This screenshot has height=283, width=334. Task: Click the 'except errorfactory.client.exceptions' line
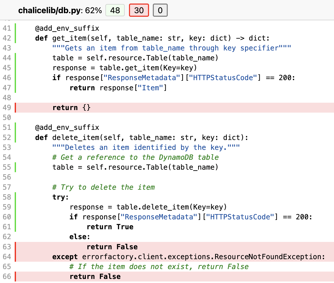[x=189, y=257]
